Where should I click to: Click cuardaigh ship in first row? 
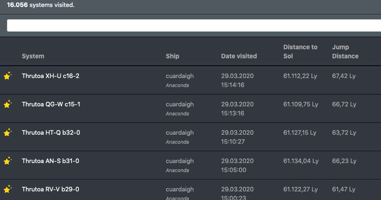(180, 76)
